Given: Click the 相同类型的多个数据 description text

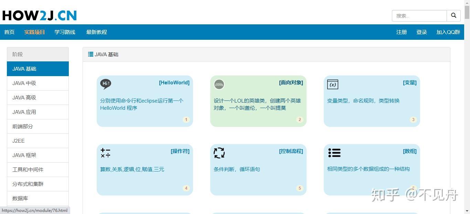Looking at the screenshot, I should tap(368, 169).
